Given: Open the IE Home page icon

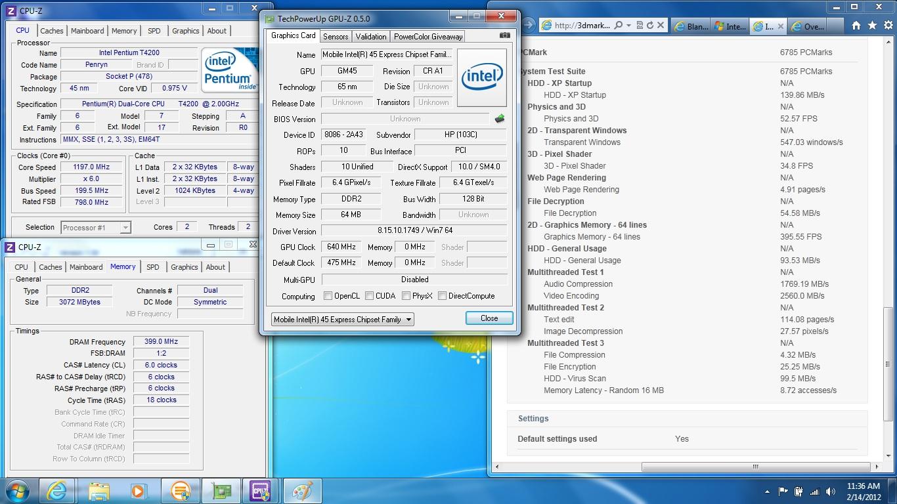Looking at the screenshot, I should (x=856, y=26).
